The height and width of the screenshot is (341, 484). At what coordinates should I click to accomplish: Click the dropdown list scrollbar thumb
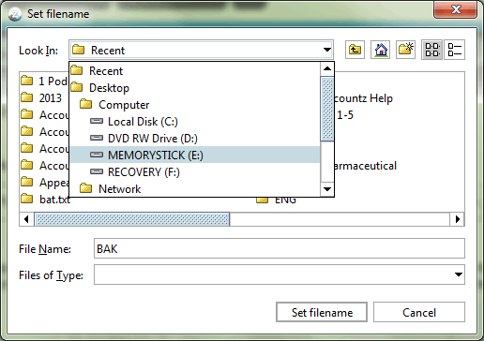327,109
